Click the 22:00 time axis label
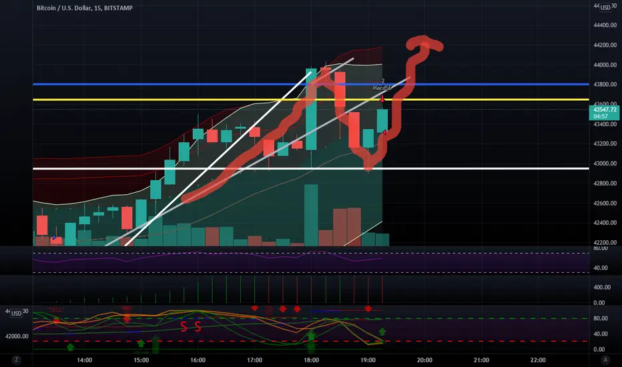 (538, 360)
